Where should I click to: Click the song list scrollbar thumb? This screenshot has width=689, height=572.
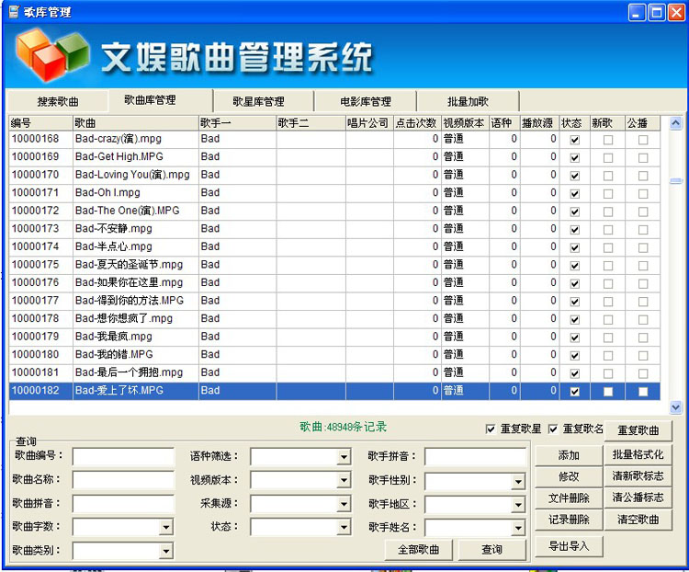pyautogui.click(x=675, y=181)
